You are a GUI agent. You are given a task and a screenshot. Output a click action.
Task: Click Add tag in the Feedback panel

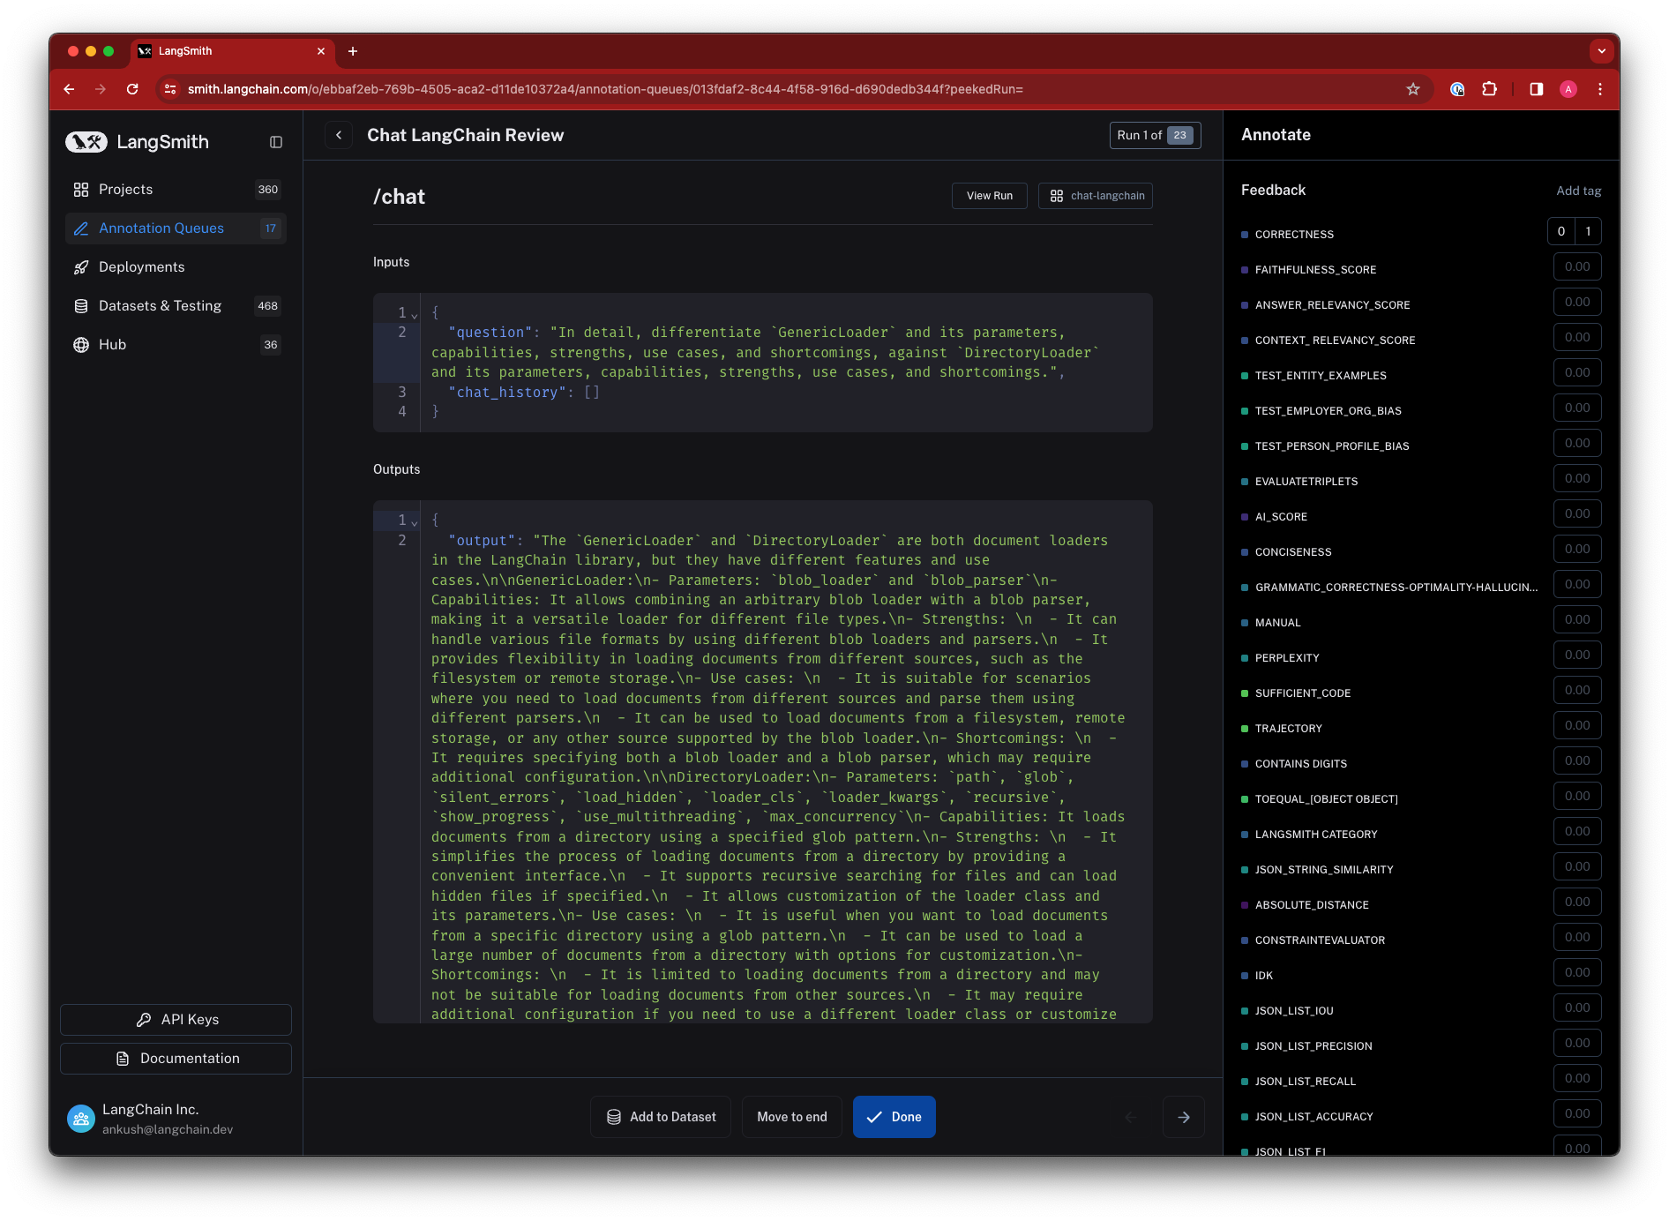[1579, 191]
